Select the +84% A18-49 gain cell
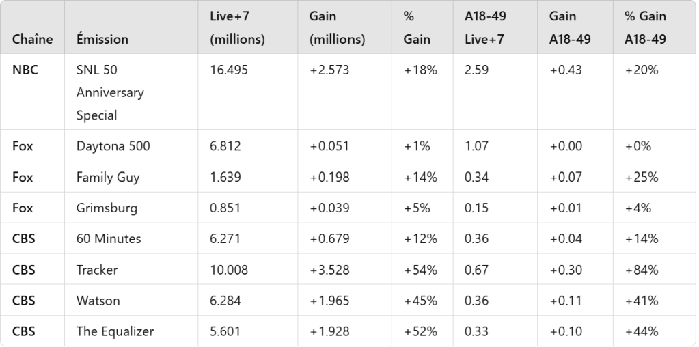The image size is (699, 347). click(641, 270)
